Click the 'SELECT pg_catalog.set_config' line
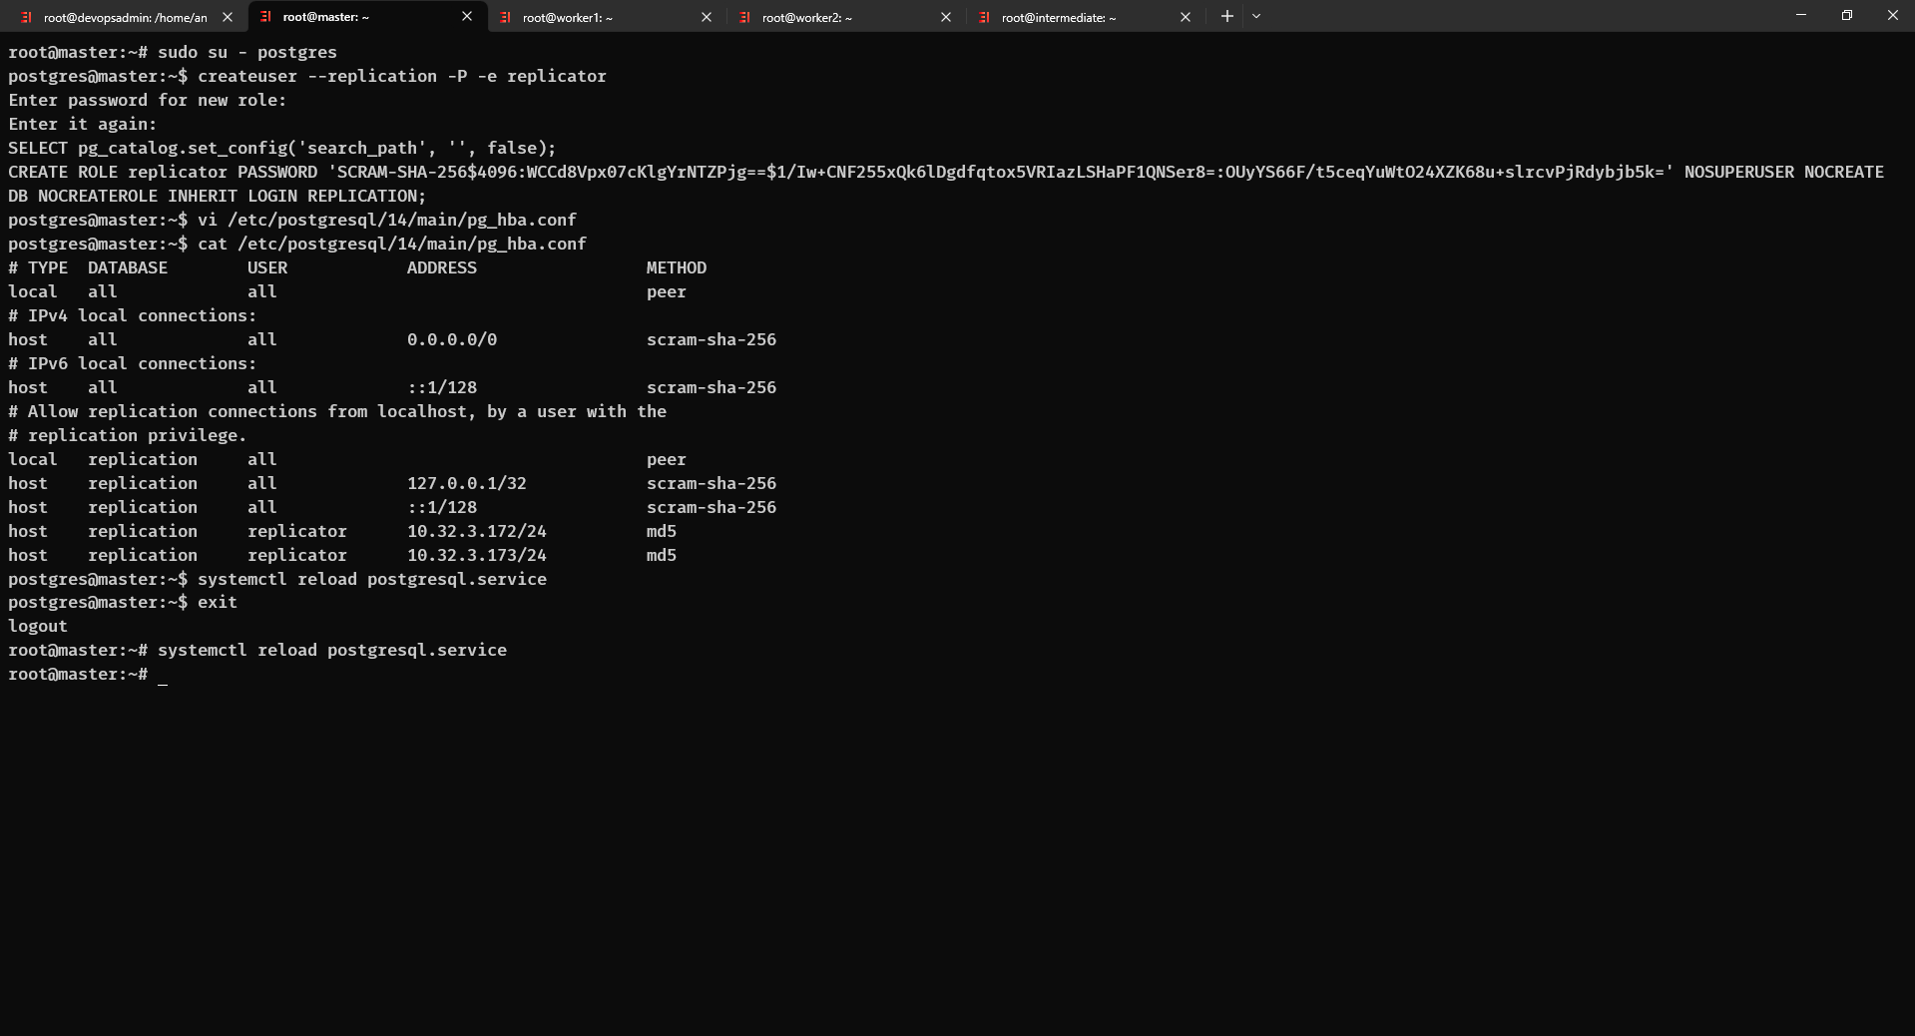 pos(282,148)
